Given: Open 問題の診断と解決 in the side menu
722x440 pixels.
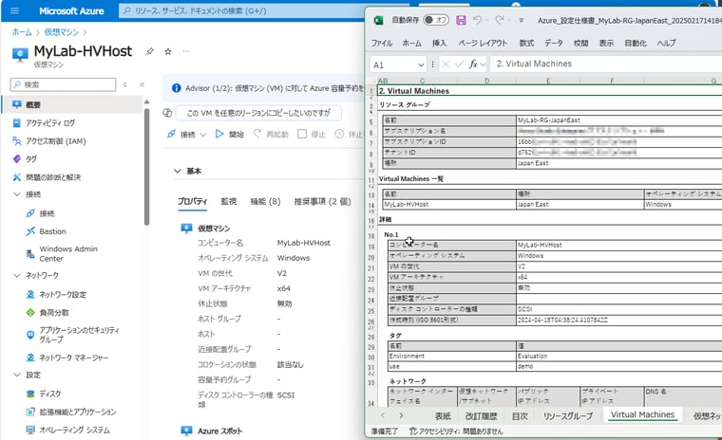Looking at the screenshot, I should pyautogui.click(x=52, y=177).
